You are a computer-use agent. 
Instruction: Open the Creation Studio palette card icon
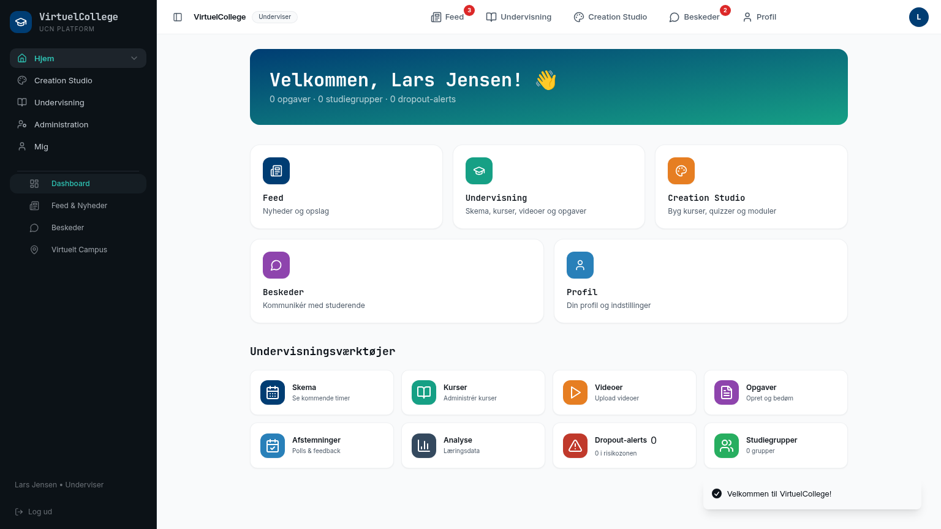[x=681, y=171]
